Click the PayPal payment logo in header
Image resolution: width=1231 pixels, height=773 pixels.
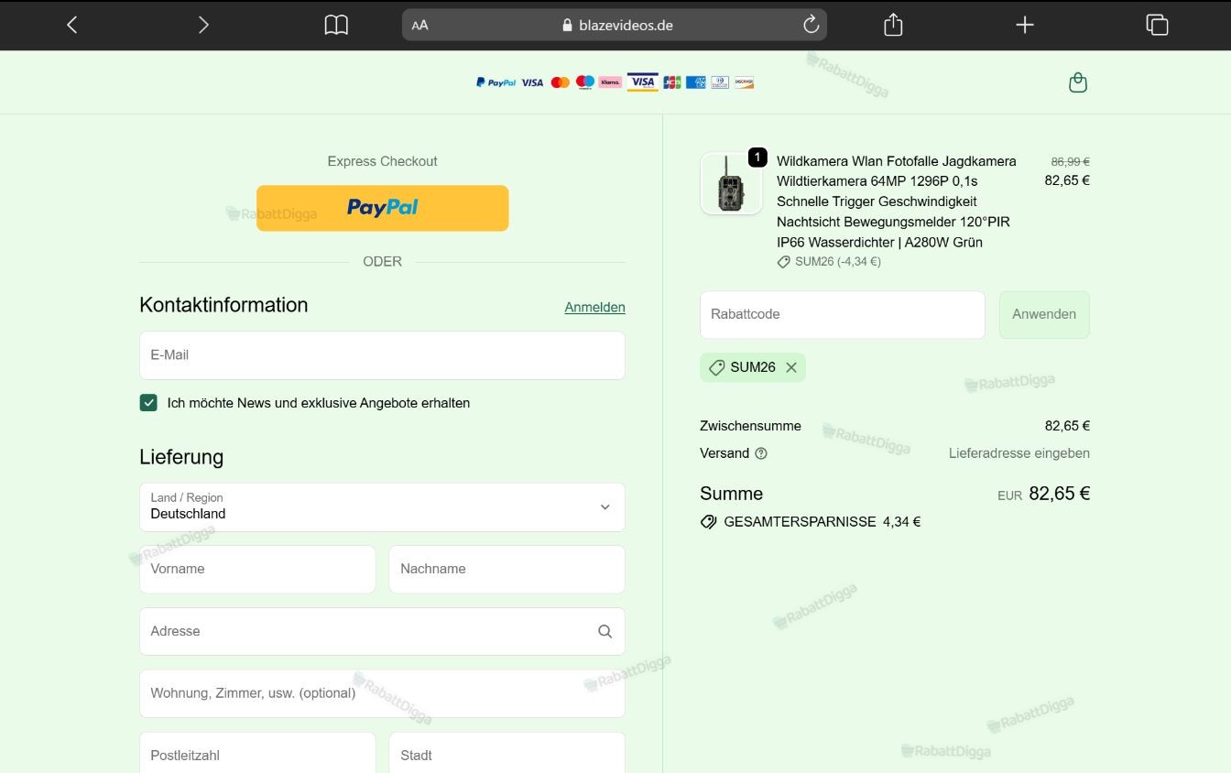(496, 82)
